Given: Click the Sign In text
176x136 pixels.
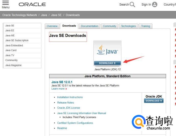Looking at the screenshot, I should (146, 5).
